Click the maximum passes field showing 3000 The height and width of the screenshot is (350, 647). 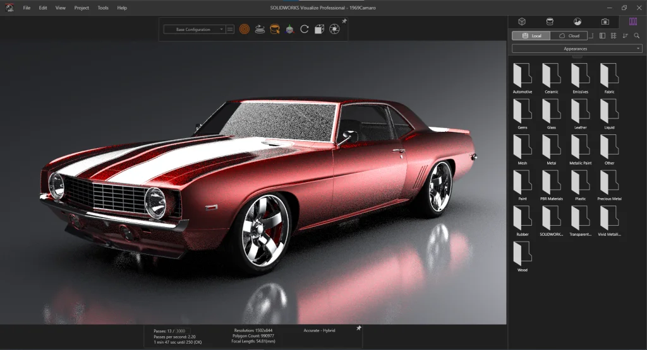181,331
